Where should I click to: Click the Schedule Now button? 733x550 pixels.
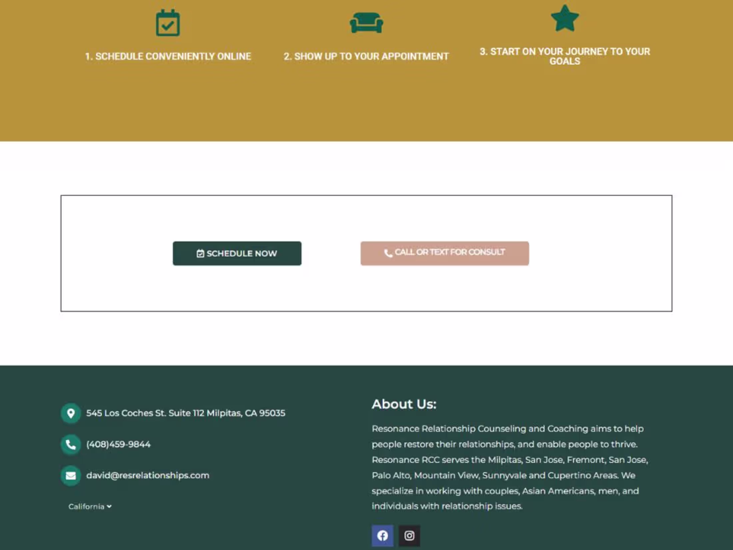[237, 253]
